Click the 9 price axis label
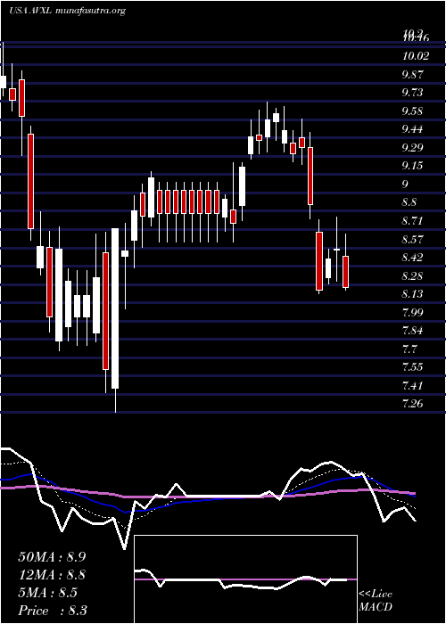This screenshot has height=624, width=446. tap(405, 185)
